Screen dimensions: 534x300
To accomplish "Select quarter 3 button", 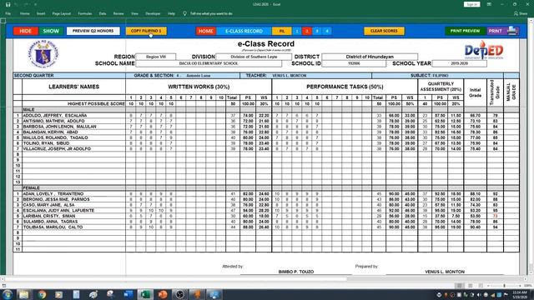I will pos(317,31).
